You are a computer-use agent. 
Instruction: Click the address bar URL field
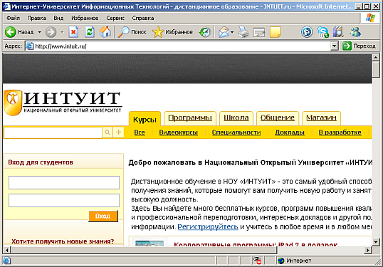pyautogui.click(x=182, y=46)
